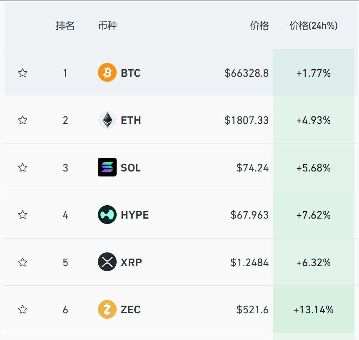Sort by 价格(24h%) column header
The width and height of the screenshot is (359, 340).
pyautogui.click(x=314, y=25)
